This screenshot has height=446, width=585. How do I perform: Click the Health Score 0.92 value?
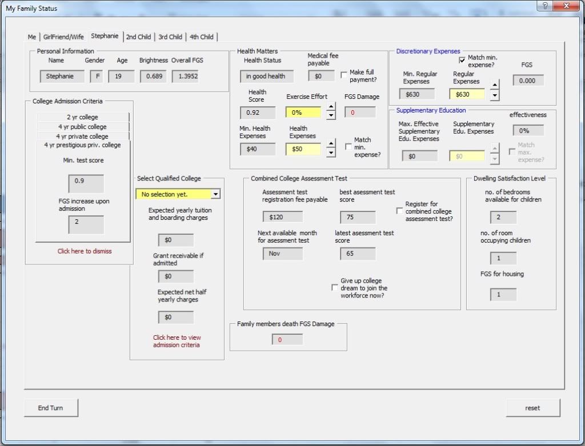(258, 112)
